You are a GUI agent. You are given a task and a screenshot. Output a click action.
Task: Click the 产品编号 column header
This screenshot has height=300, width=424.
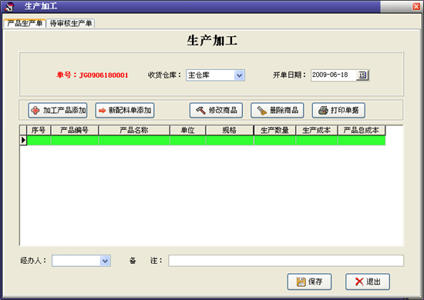pos(75,130)
